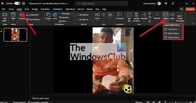
Task: Open Header & Footer dialog
Action: 136,17
